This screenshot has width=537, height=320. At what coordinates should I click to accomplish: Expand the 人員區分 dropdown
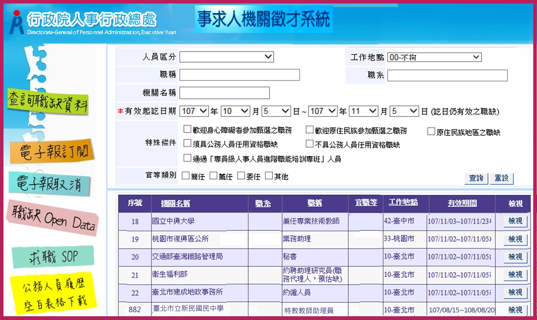(227, 57)
